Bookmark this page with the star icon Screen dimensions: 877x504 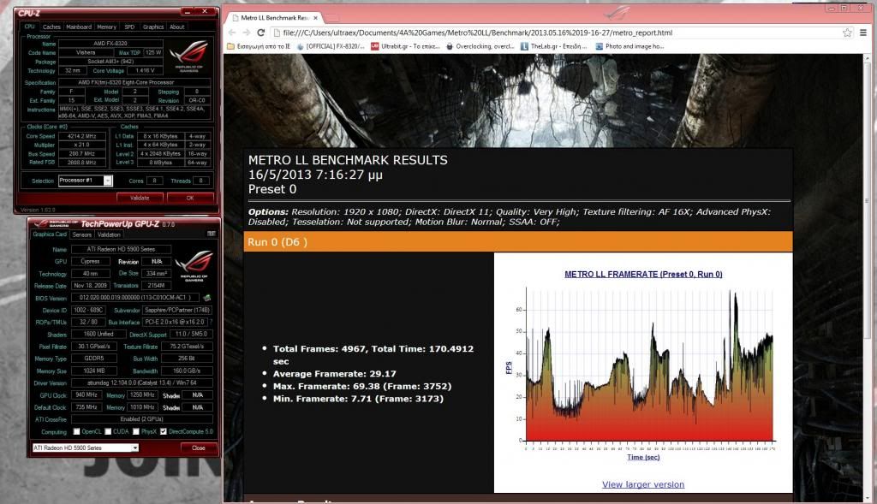(x=847, y=33)
